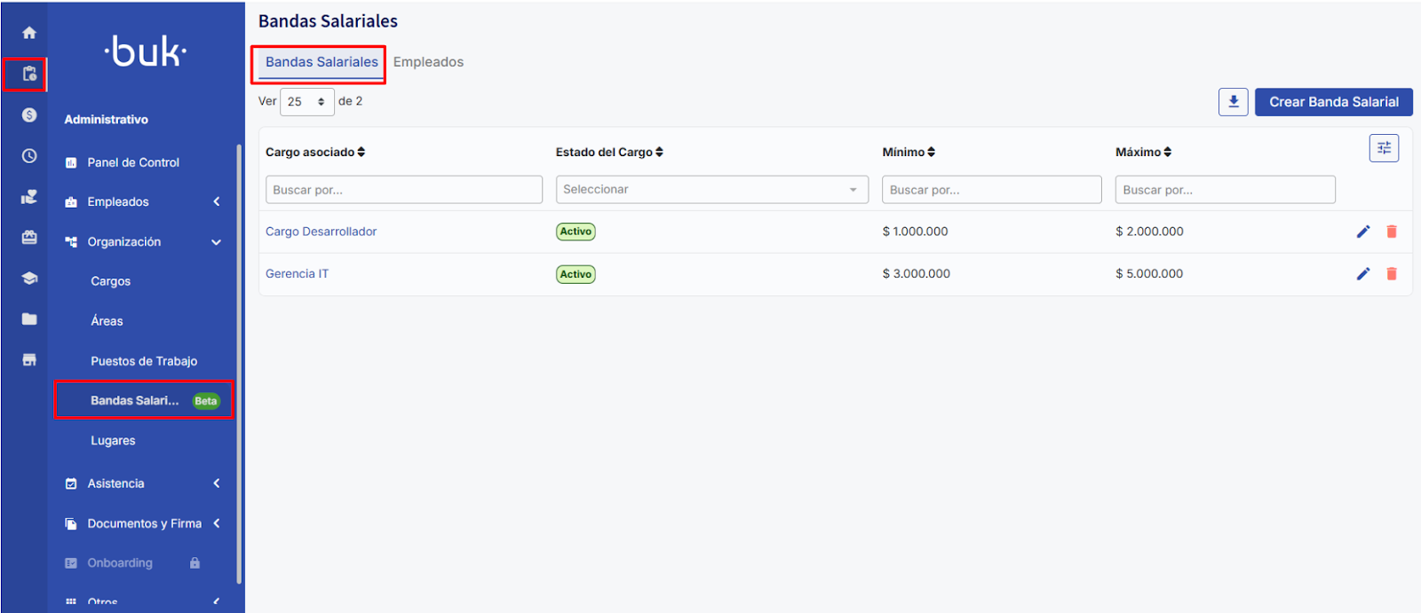1421x613 pixels.
Task: Click the dollar coin icon in sidebar
Action: [x=29, y=115]
